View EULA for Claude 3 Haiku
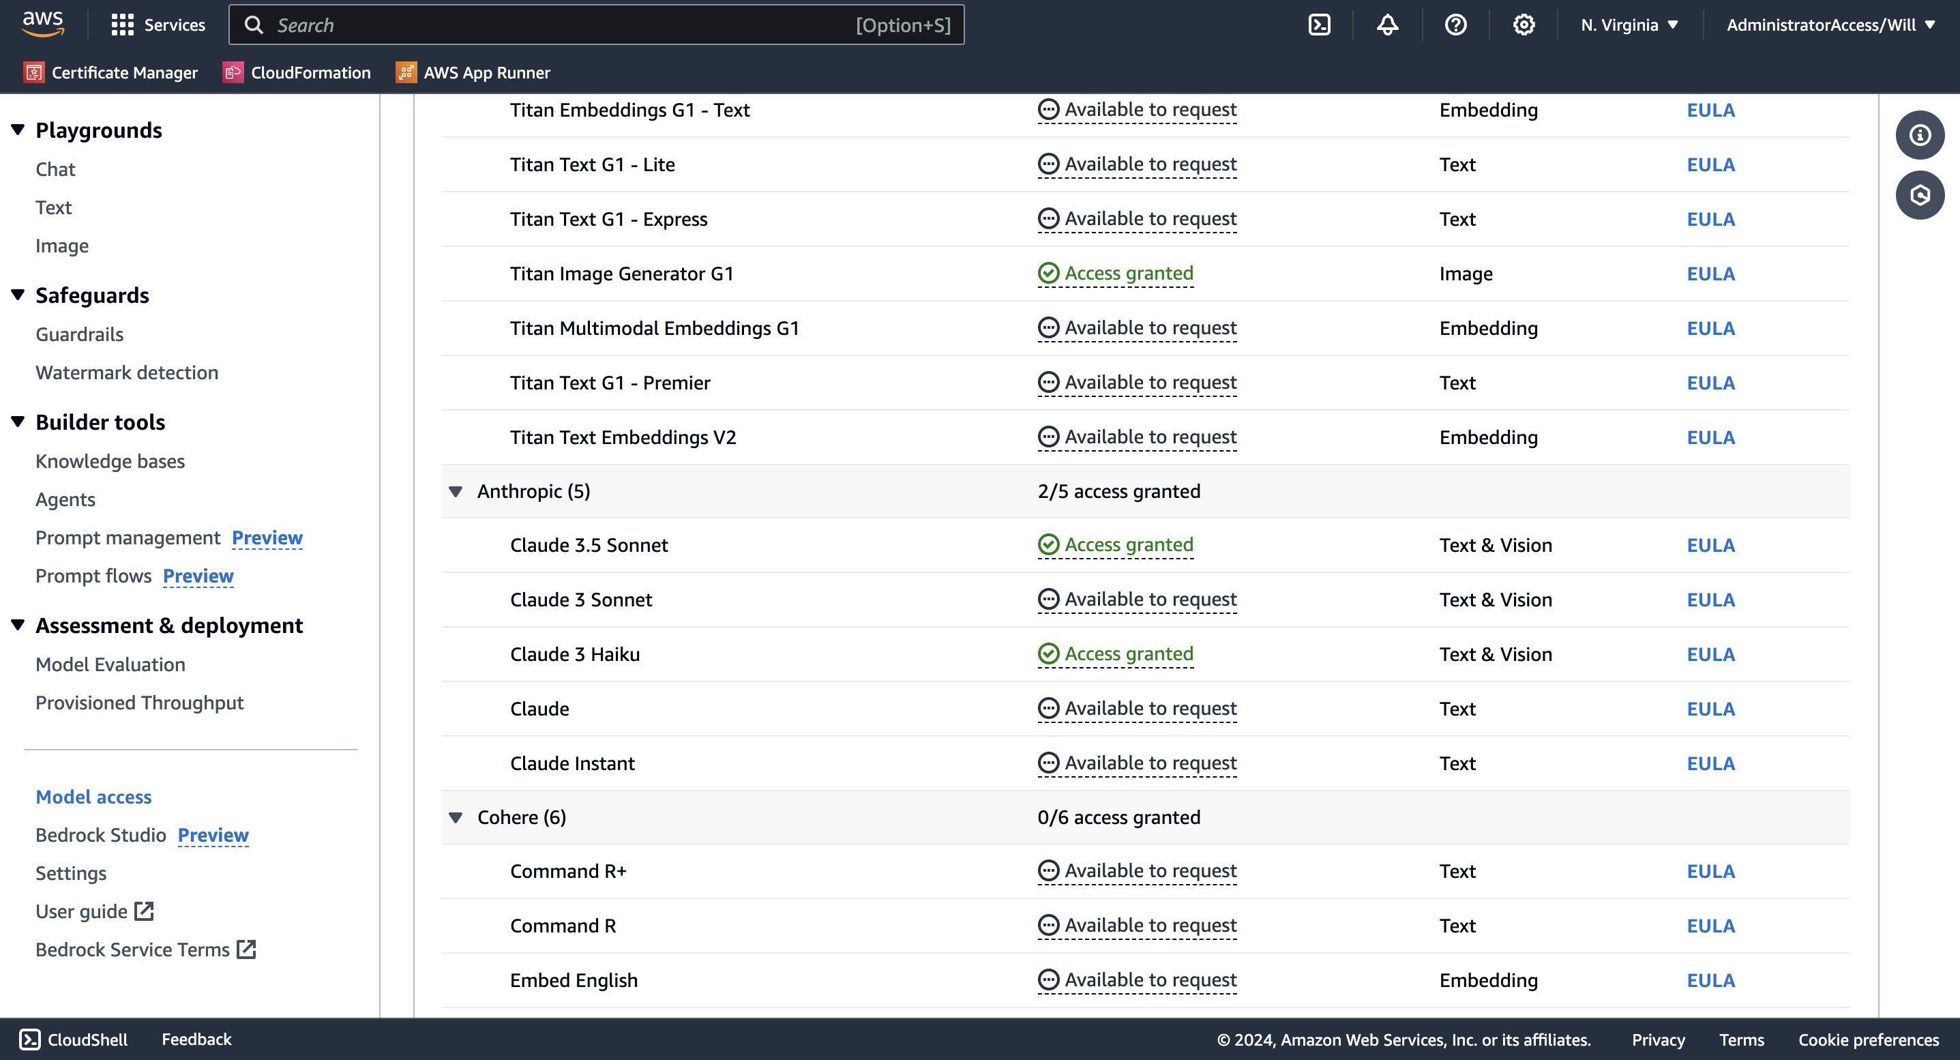1960x1060 pixels. (x=1710, y=654)
